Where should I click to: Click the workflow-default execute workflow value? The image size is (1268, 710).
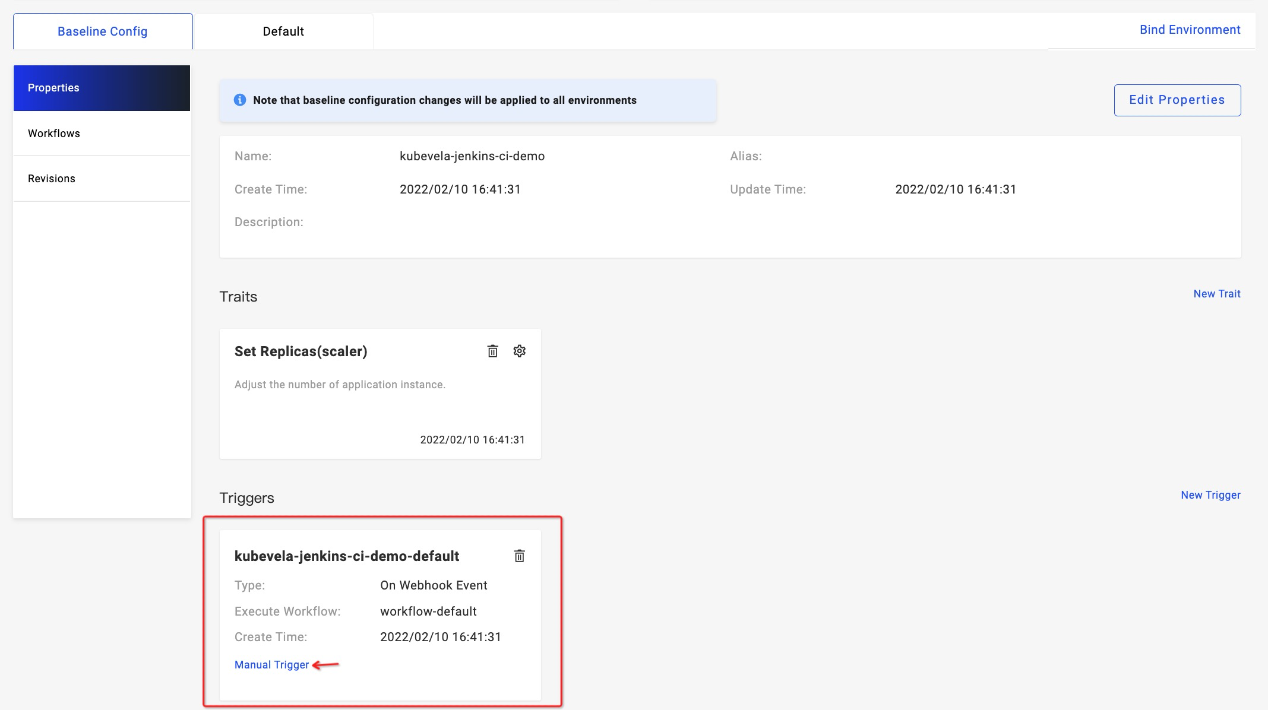[428, 611]
